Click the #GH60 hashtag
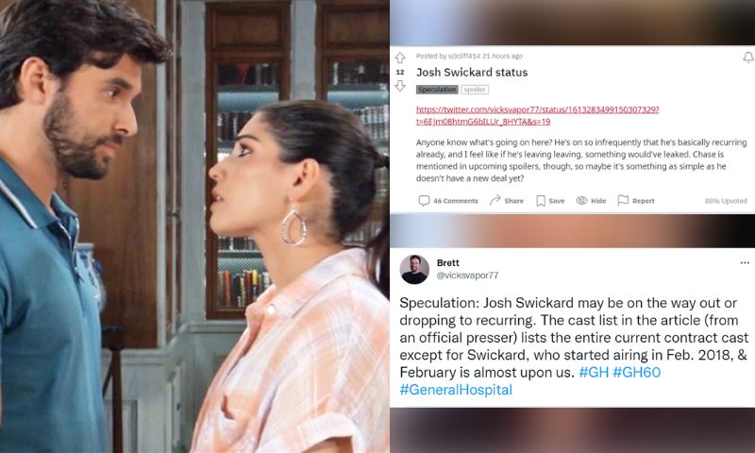Viewport: 755px width, 453px height. point(636,372)
